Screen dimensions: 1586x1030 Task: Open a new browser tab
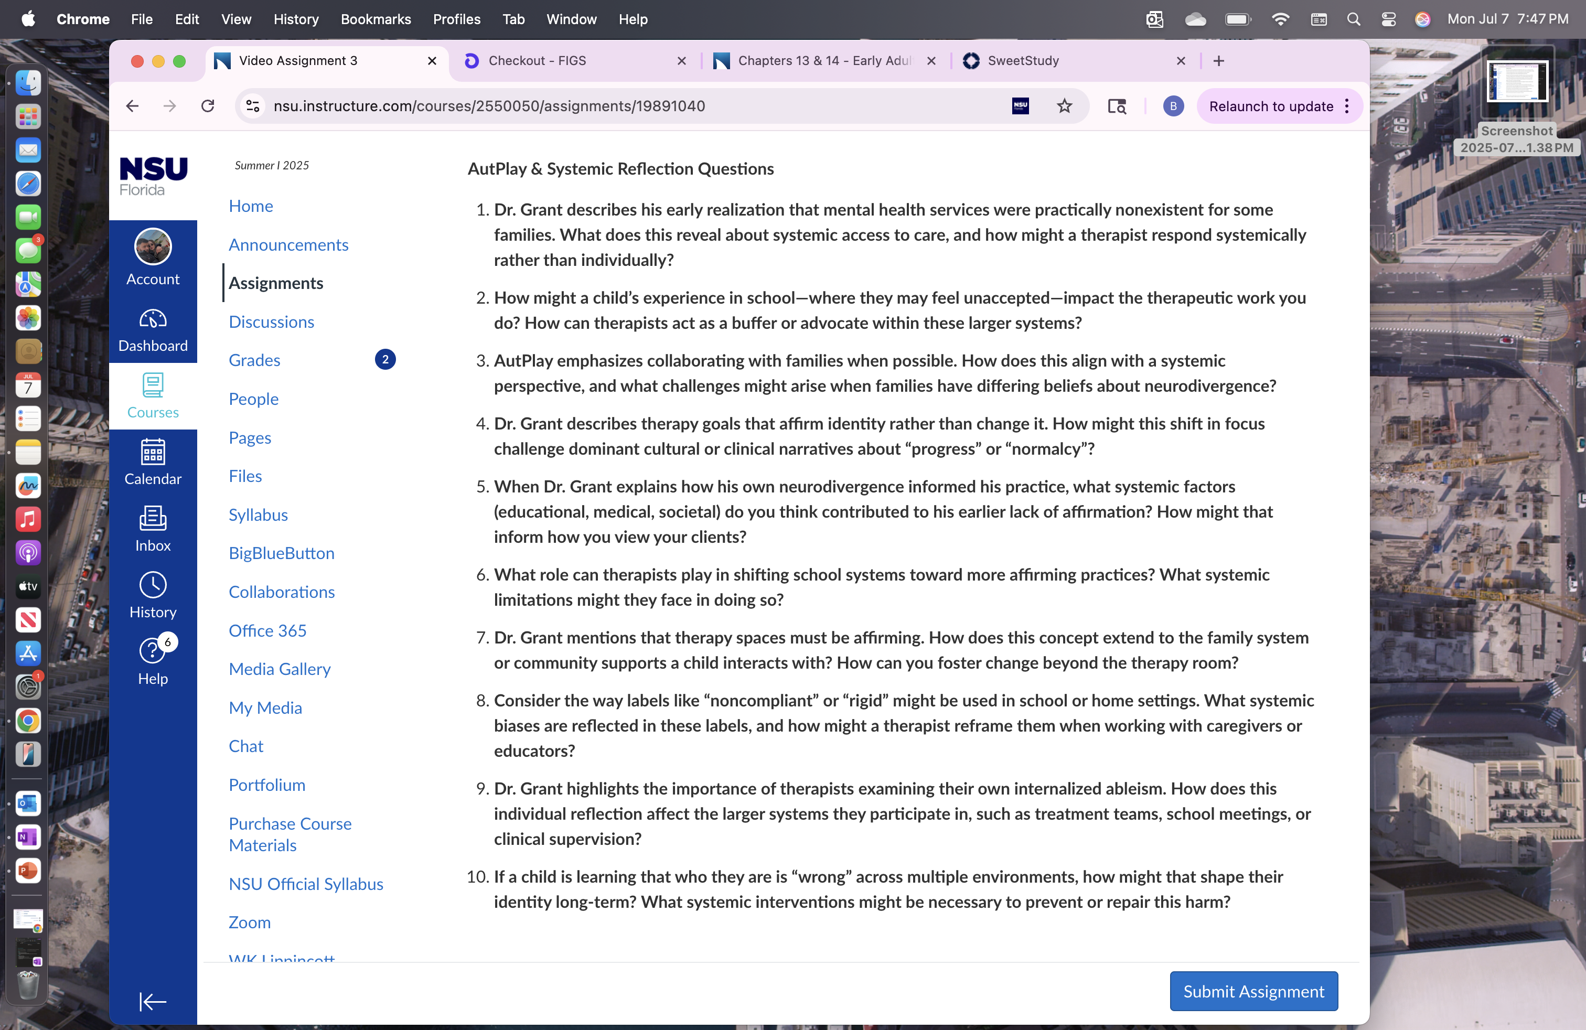pyautogui.click(x=1219, y=61)
